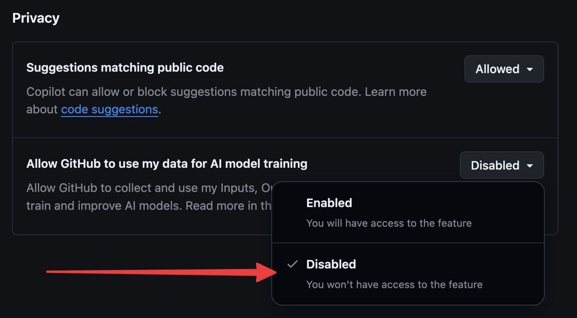
Task: Click the Disabled button next to AI training setting
Action: coord(501,165)
